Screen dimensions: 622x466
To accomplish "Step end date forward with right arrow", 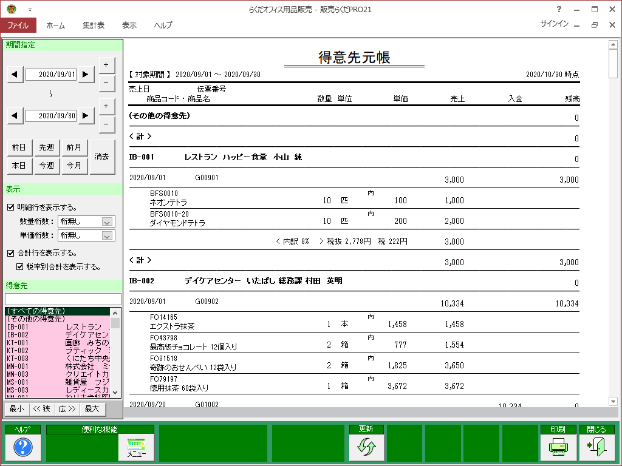I will [x=86, y=115].
